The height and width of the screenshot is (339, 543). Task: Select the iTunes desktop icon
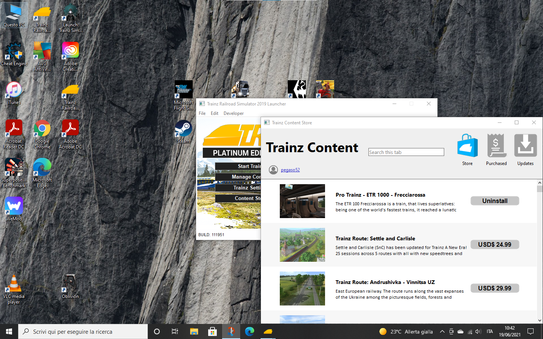(x=14, y=93)
